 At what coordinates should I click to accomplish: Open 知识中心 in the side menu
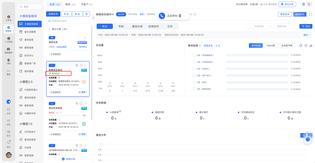[x=29, y=56]
